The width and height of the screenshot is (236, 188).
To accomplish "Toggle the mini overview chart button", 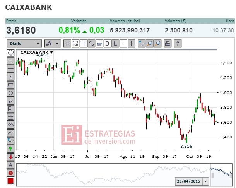I will click(x=99, y=43).
